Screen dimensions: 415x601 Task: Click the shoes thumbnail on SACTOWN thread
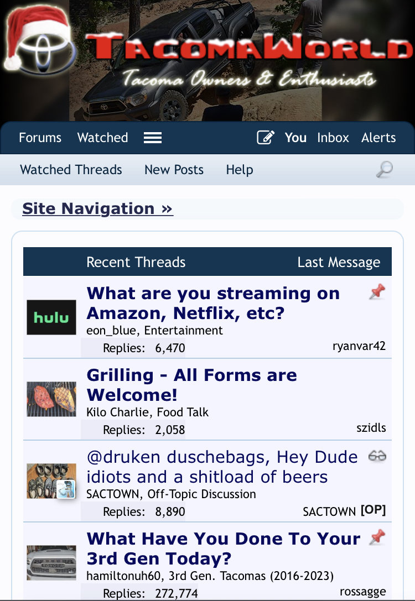[51, 481]
